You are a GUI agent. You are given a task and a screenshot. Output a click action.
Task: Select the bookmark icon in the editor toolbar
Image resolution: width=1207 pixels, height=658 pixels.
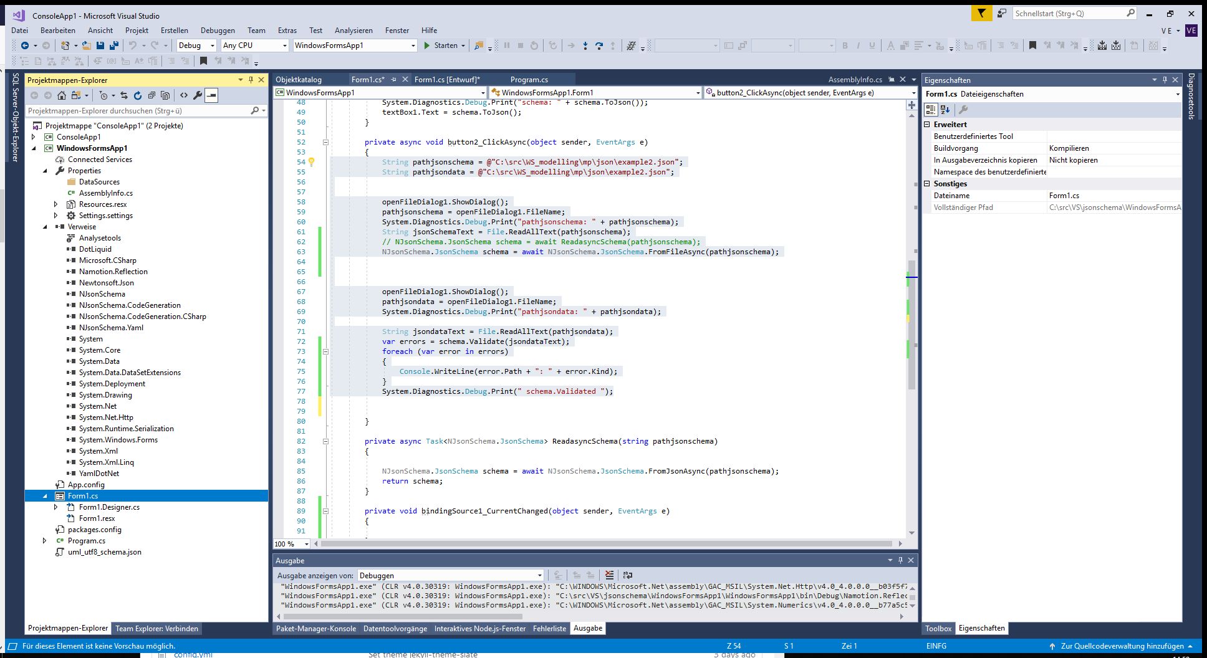coord(204,60)
